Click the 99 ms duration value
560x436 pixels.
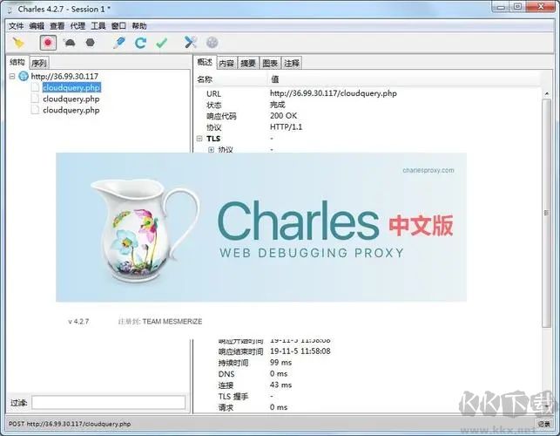[280, 363]
